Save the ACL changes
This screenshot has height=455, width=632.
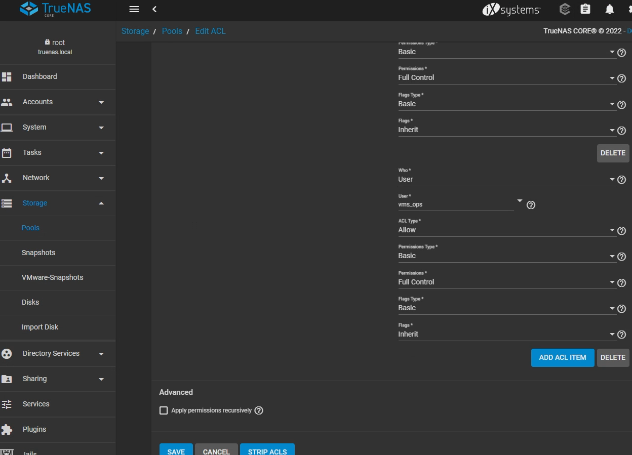pos(176,450)
